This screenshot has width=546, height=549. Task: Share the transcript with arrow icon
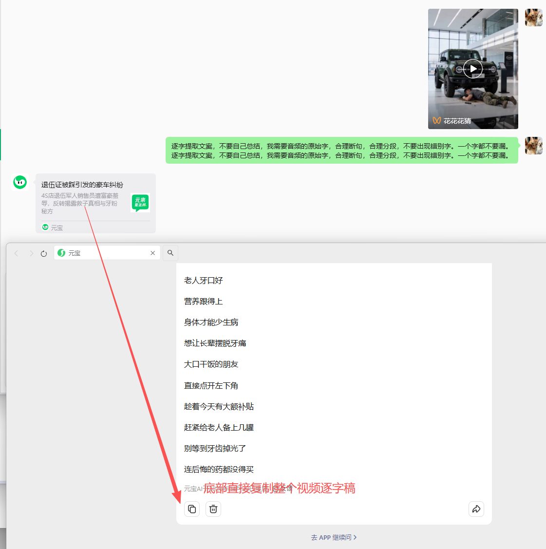476,509
